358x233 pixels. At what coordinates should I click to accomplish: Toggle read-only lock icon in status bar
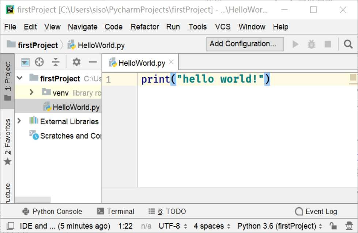(x=333, y=226)
